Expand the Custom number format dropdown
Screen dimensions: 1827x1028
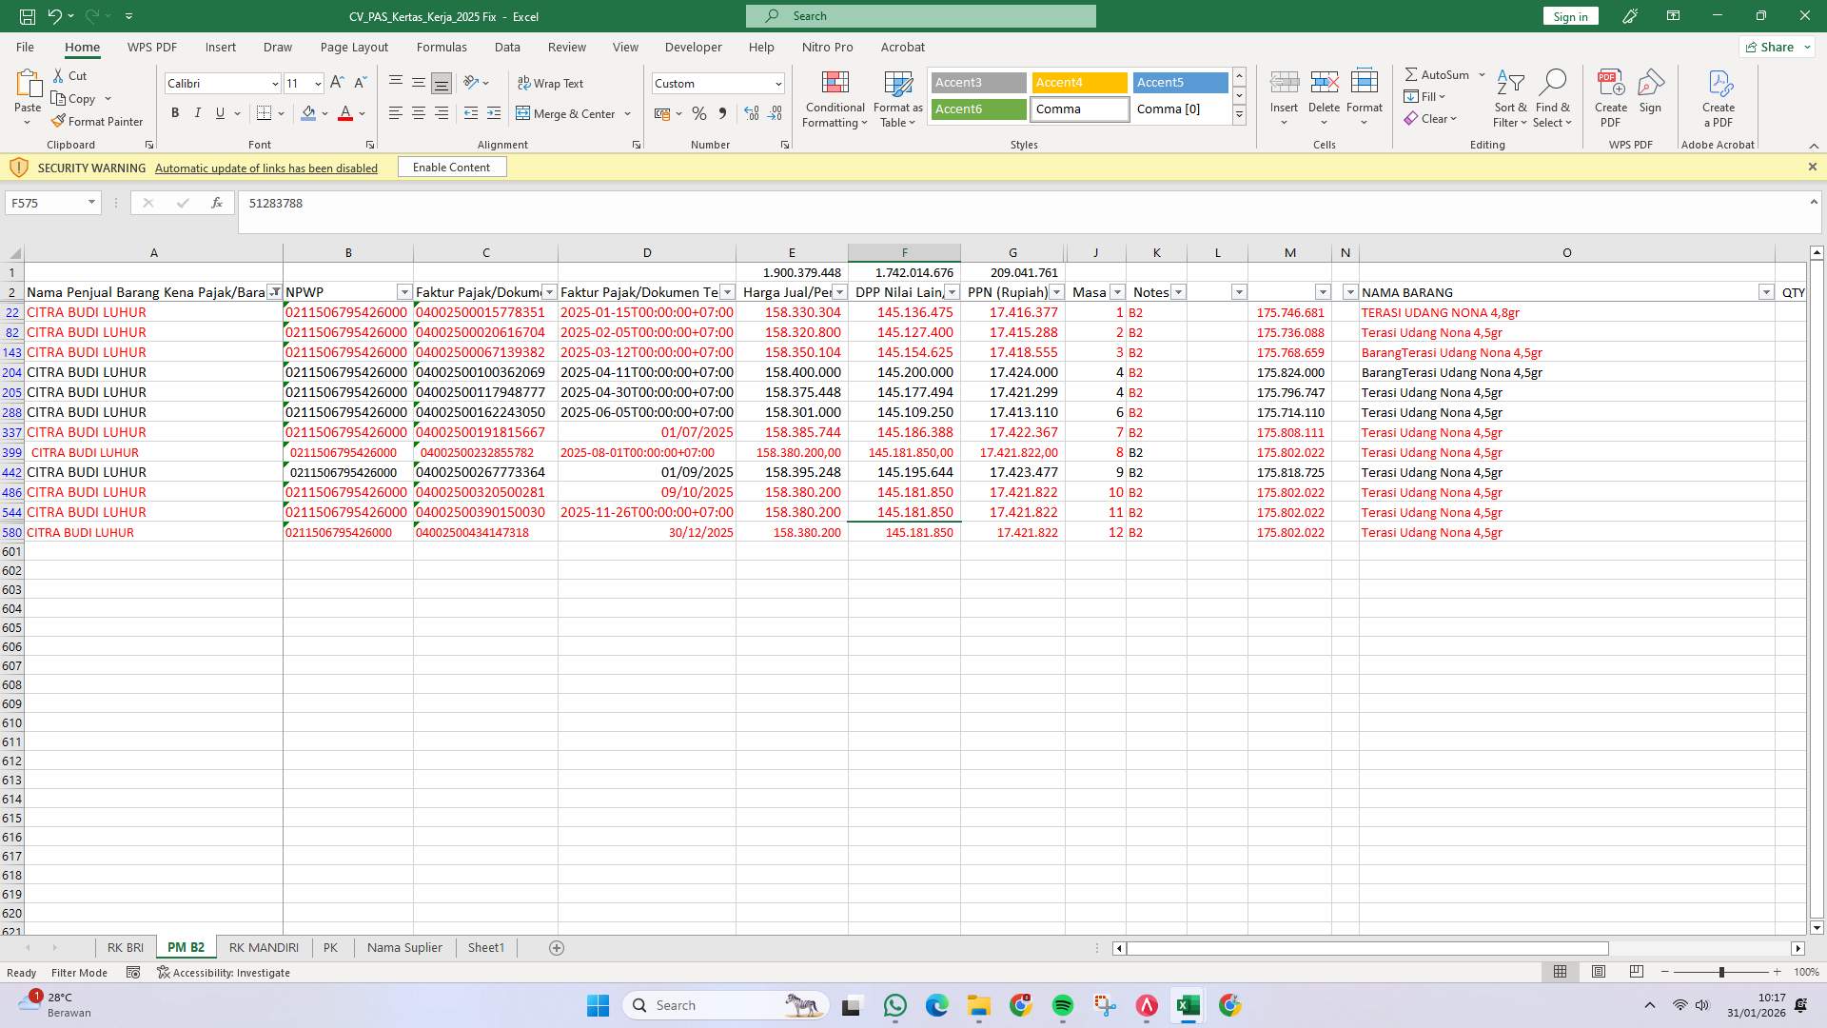click(777, 83)
